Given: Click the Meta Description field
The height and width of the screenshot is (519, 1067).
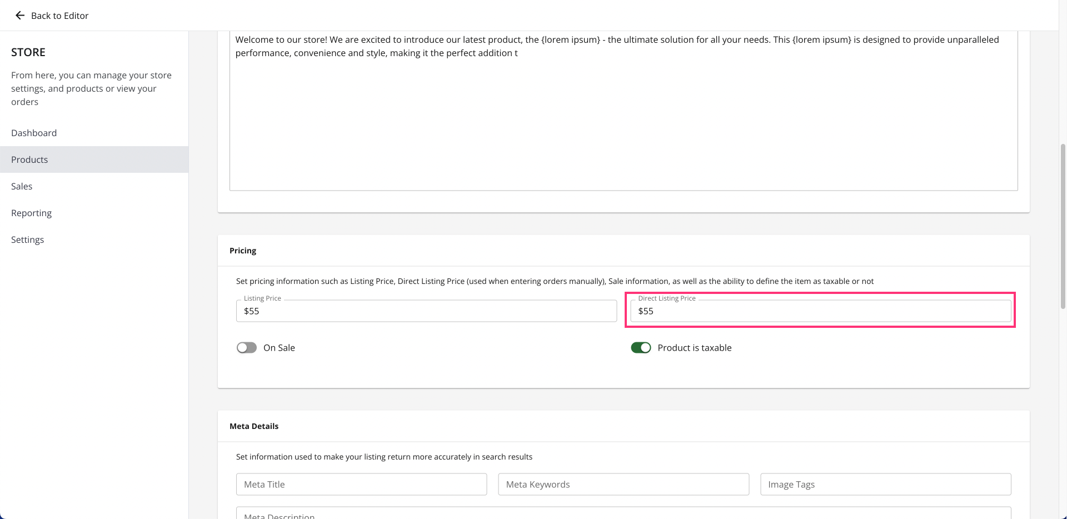Looking at the screenshot, I should tap(624, 513).
